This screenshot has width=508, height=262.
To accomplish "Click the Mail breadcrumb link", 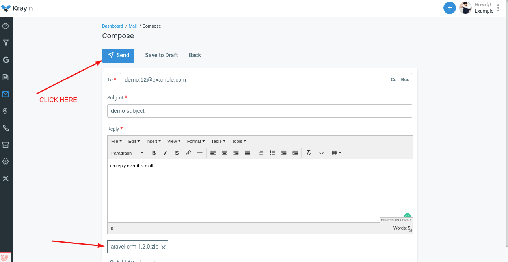I will click(132, 26).
